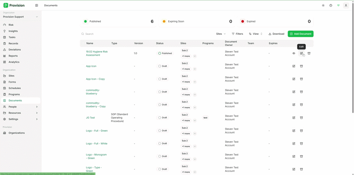Archive the Logo - Full - Green document

pos(301,130)
